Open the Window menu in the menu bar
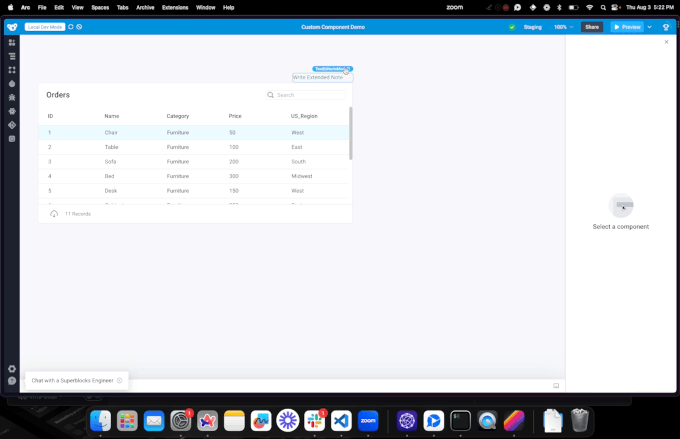Screen dimensions: 680x439 [206, 7]
